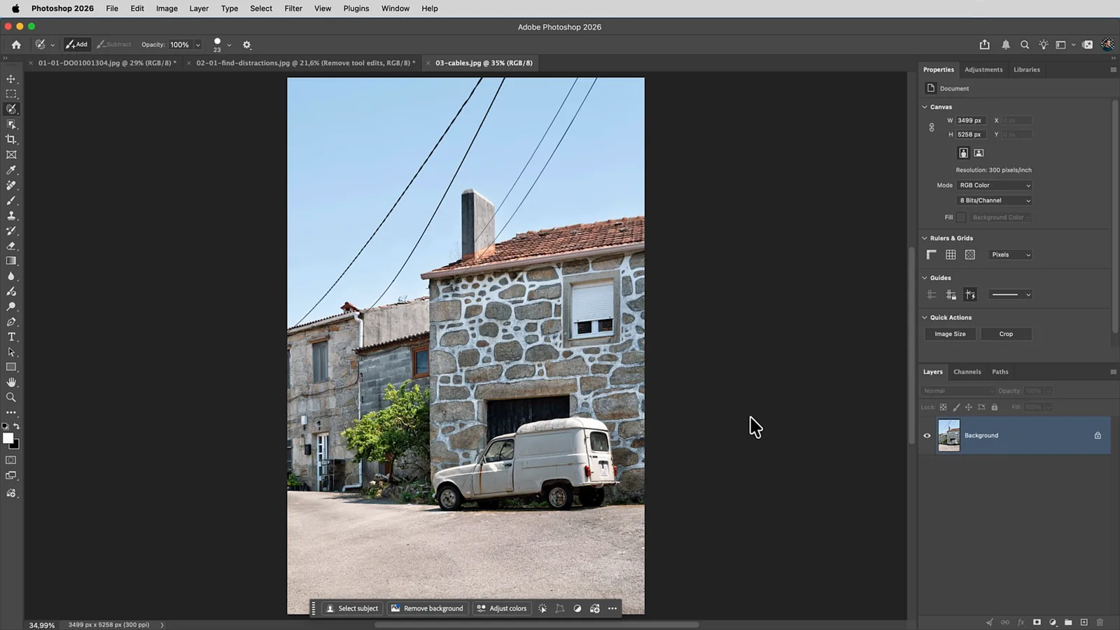The image size is (1120, 630).
Task: Open the Pixels units dropdown
Action: [1010, 255]
